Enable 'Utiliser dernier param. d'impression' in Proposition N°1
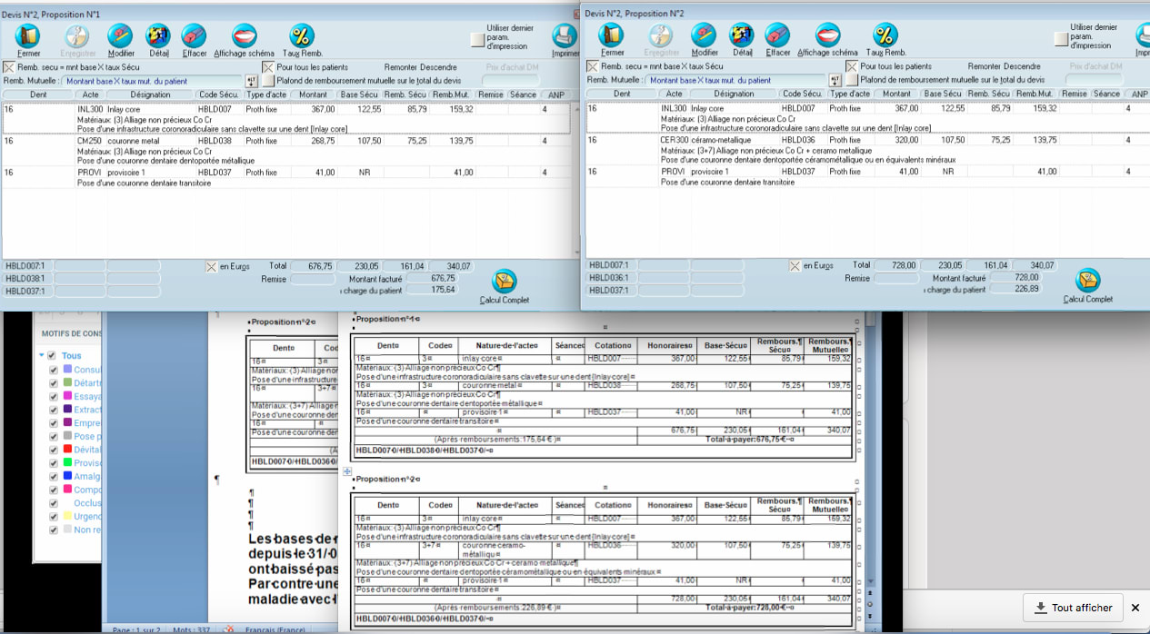Viewport: 1150px width, 634px height. 477,40
